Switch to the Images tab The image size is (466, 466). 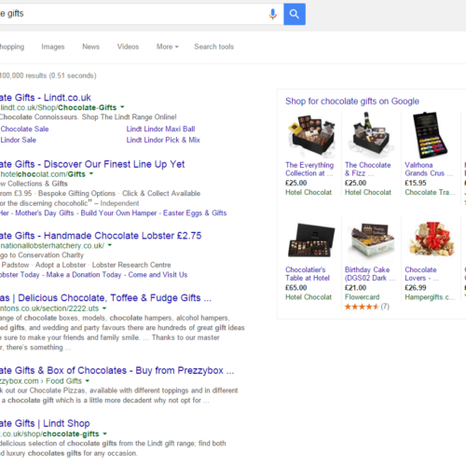(x=53, y=47)
